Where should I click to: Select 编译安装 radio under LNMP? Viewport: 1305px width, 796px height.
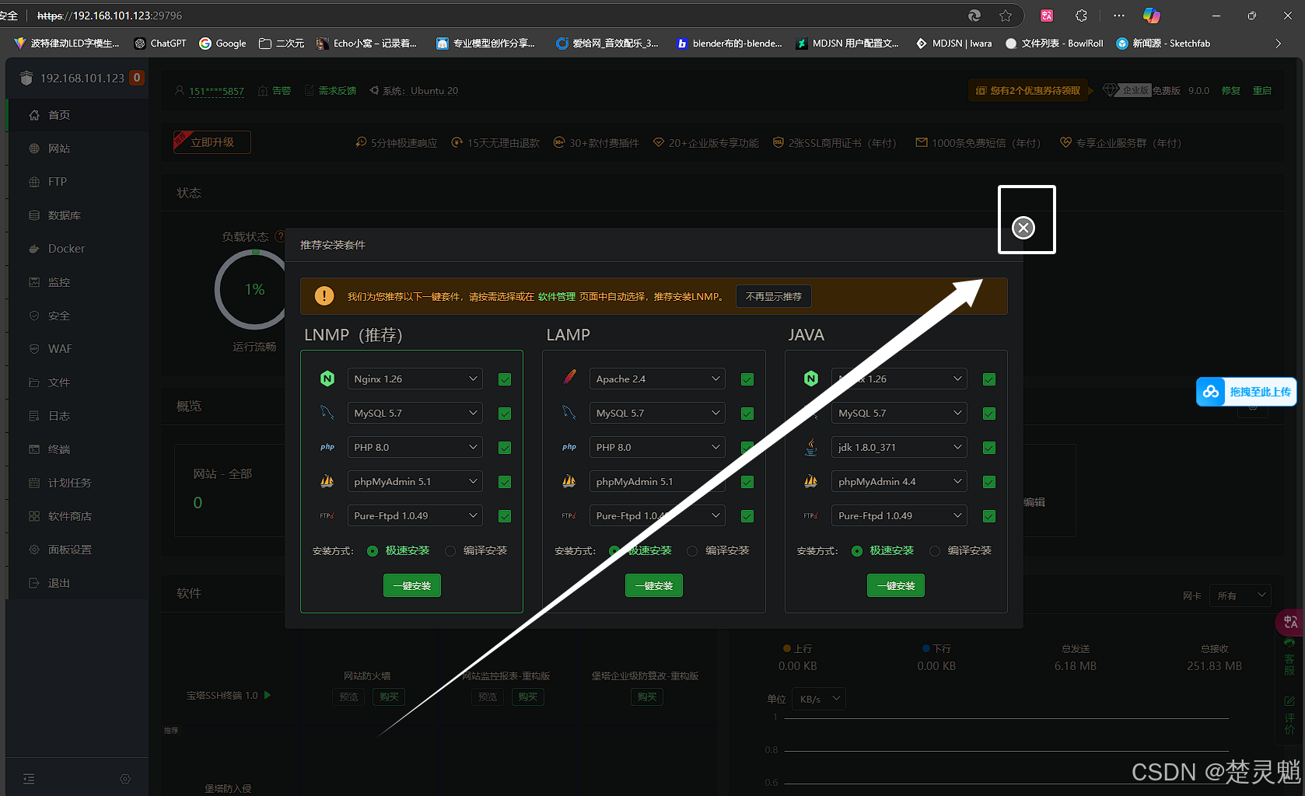pyautogui.click(x=450, y=551)
